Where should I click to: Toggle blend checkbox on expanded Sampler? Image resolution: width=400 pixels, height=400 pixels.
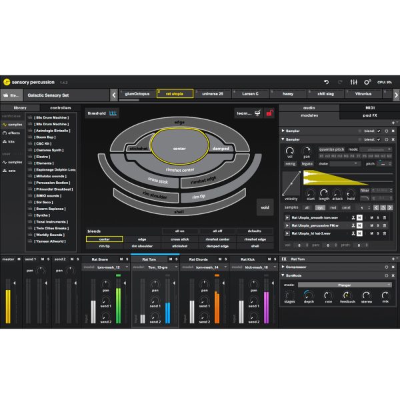[x=379, y=139]
